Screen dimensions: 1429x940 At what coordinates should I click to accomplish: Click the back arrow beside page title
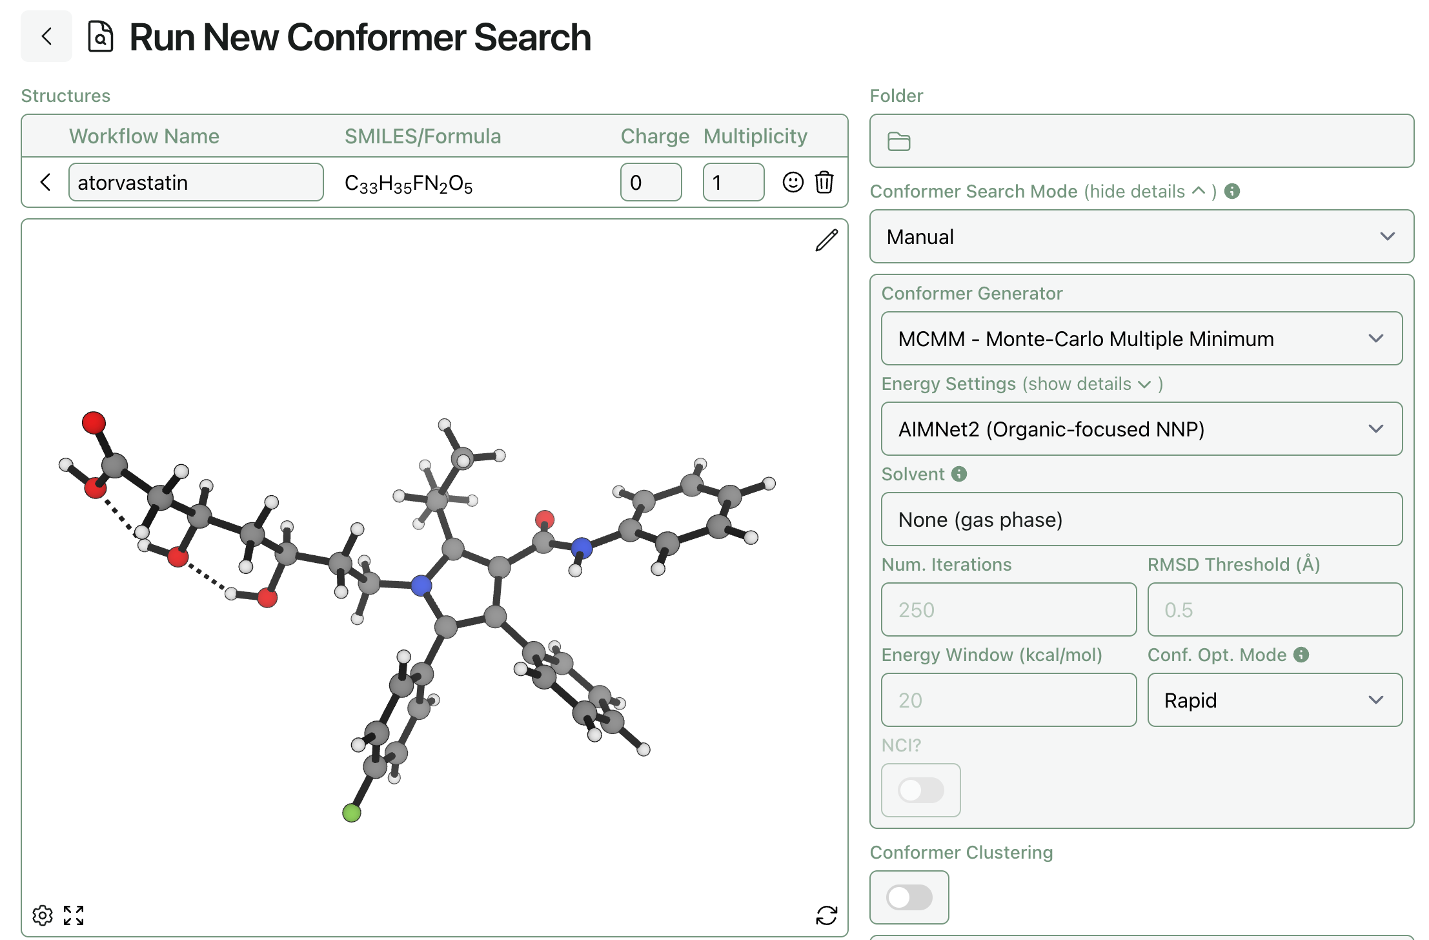click(x=46, y=36)
